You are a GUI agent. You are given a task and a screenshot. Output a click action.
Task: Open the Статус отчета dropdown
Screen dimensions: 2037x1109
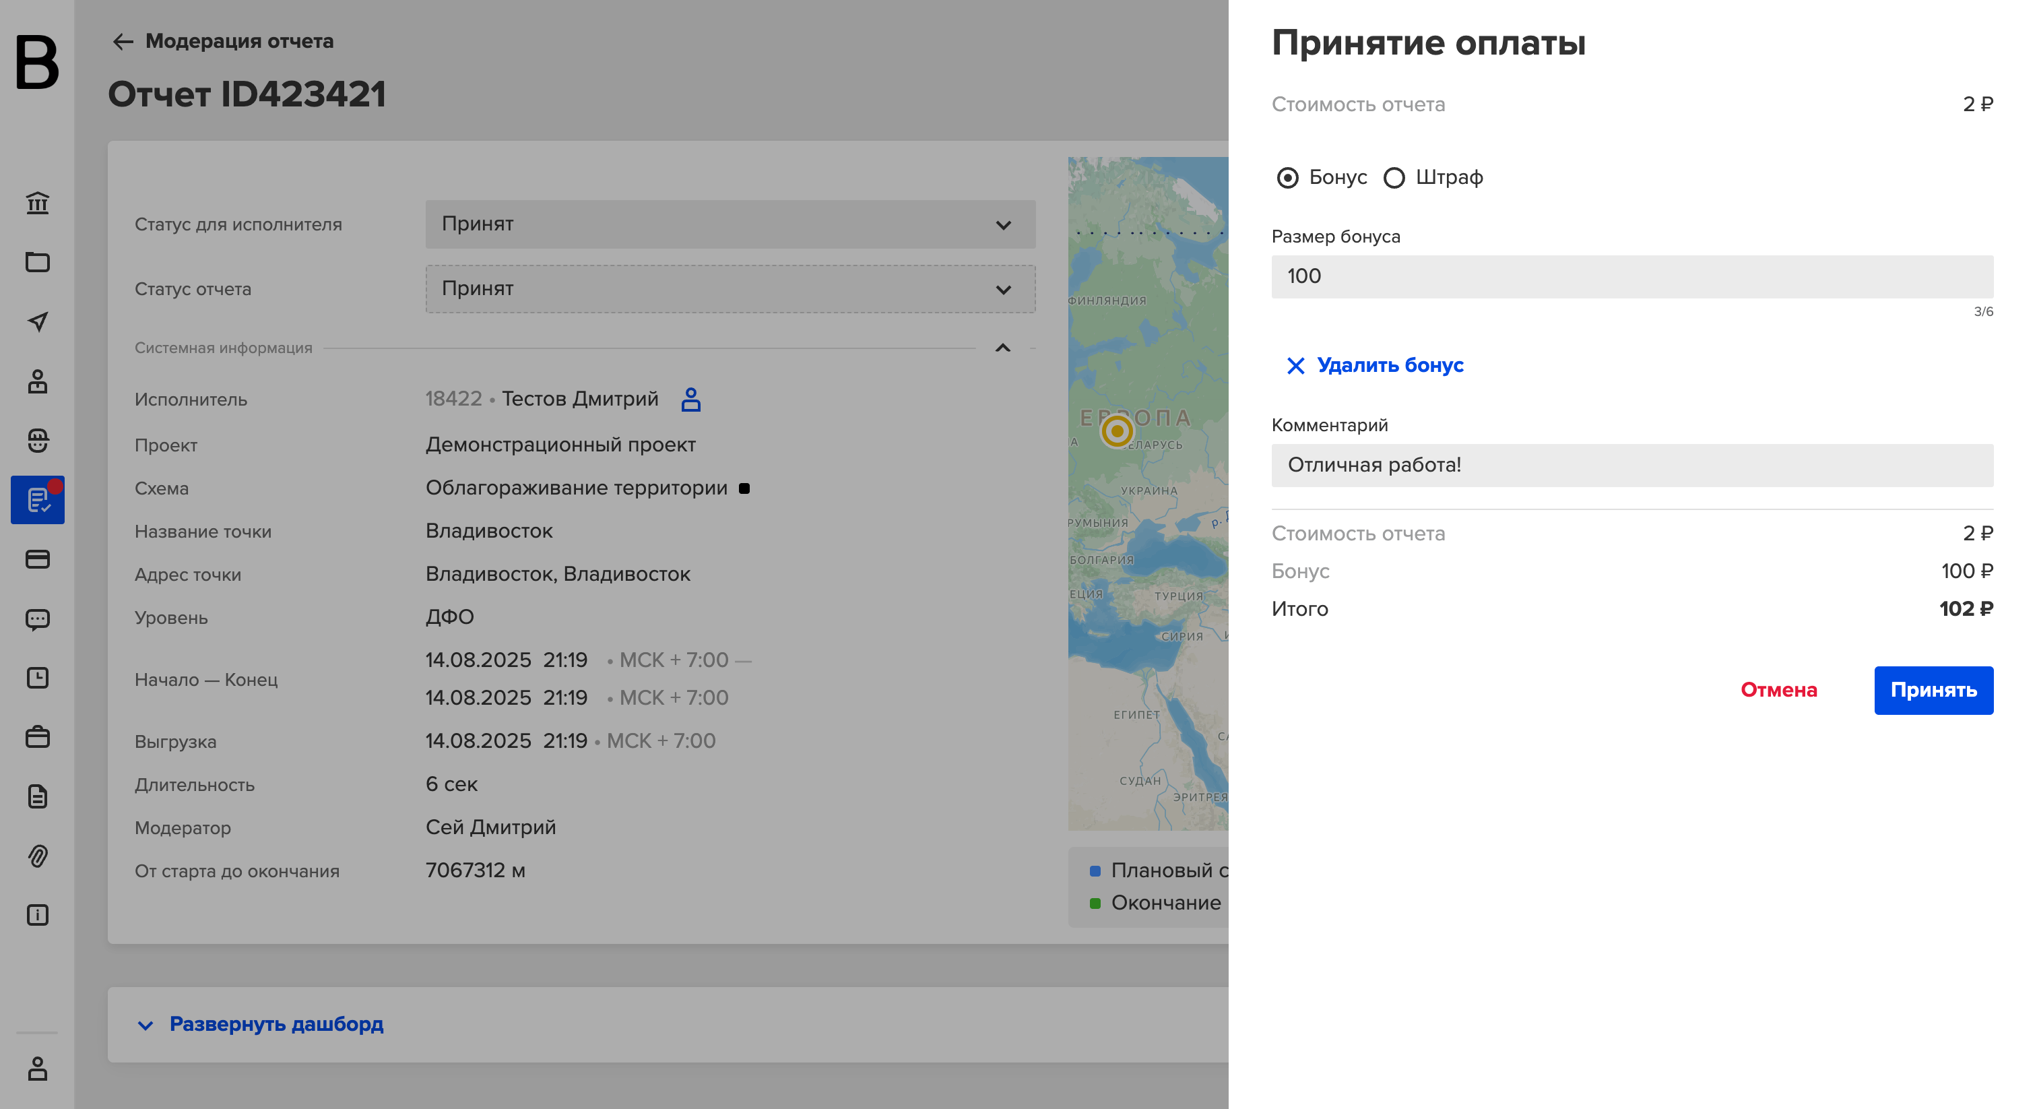click(x=730, y=289)
